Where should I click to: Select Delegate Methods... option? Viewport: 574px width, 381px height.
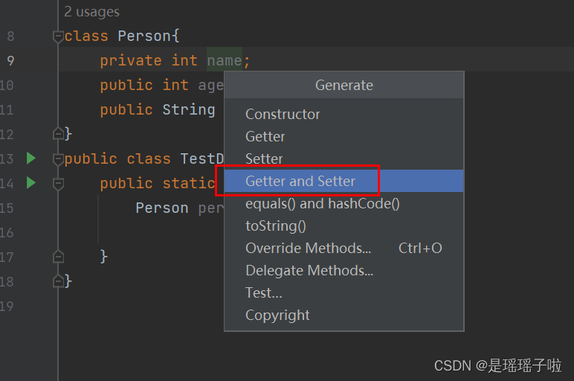309,270
